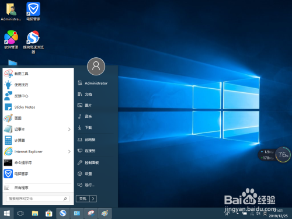Click the Windows Start button on taskbar

[7, 213]
